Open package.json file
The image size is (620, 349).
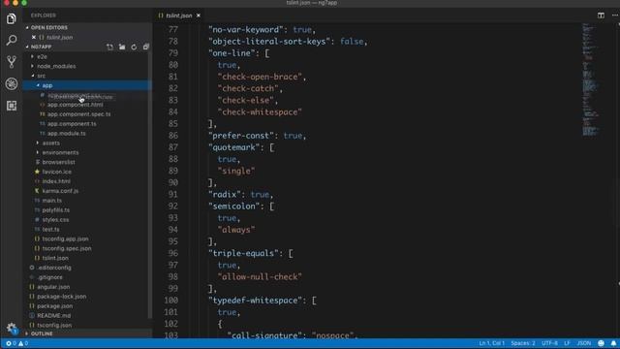click(x=54, y=306)
